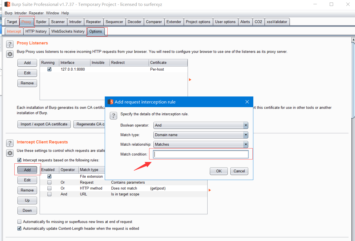Switch to the Alerts tab
Image resolution: width=355 pixels, height=241 pixels.
pos(245,22)
